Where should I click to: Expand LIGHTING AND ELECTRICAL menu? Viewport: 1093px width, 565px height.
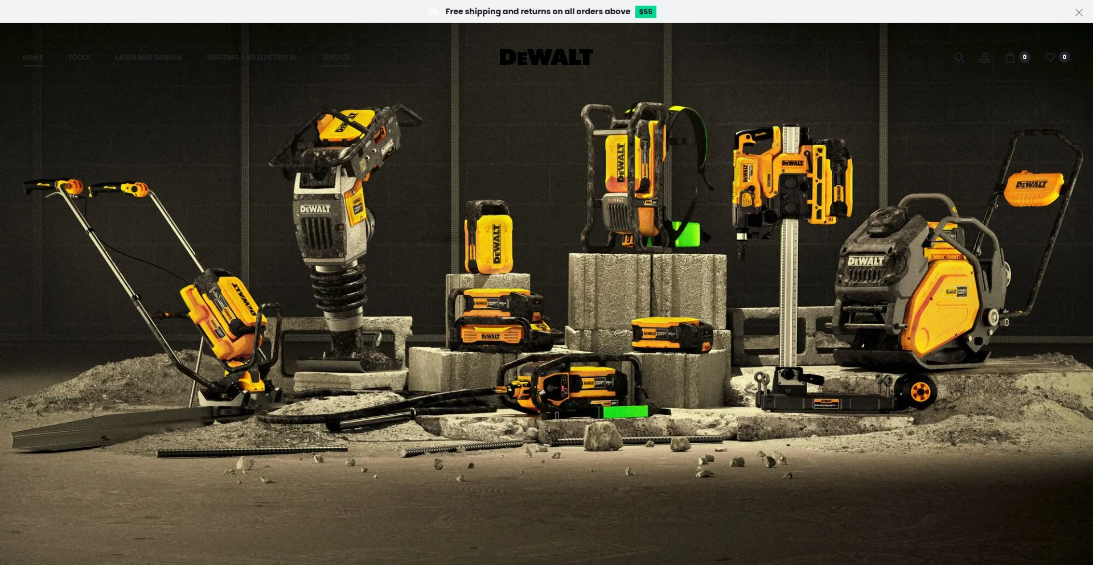252,57
